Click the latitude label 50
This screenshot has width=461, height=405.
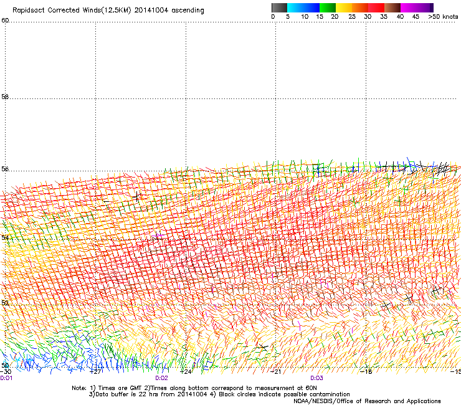click(5, 365)
